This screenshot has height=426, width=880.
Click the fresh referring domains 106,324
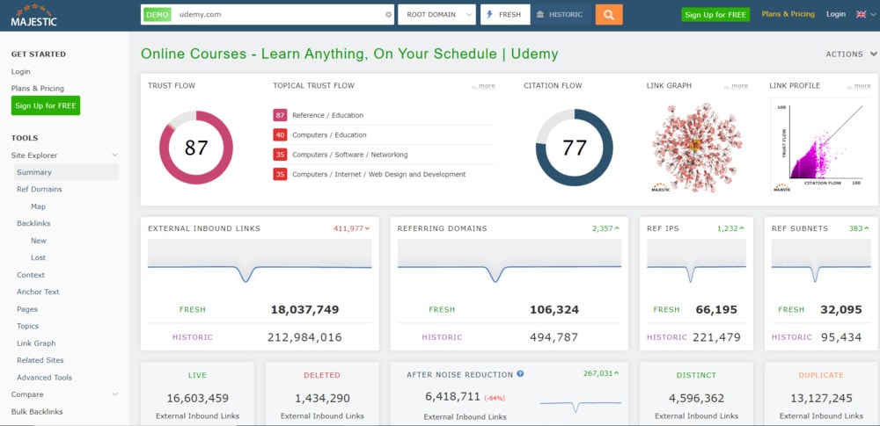coord(554,309)
